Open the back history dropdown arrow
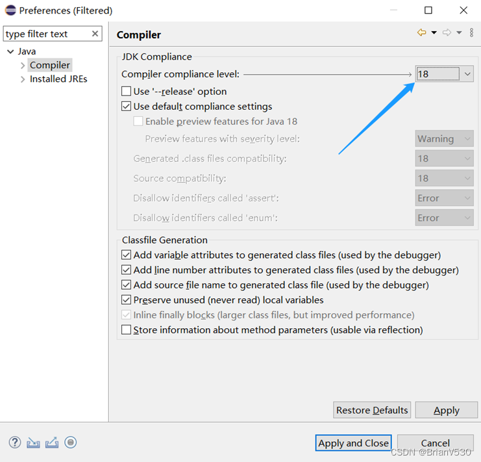This screenshot has width=481, height=462. (434, 32)
